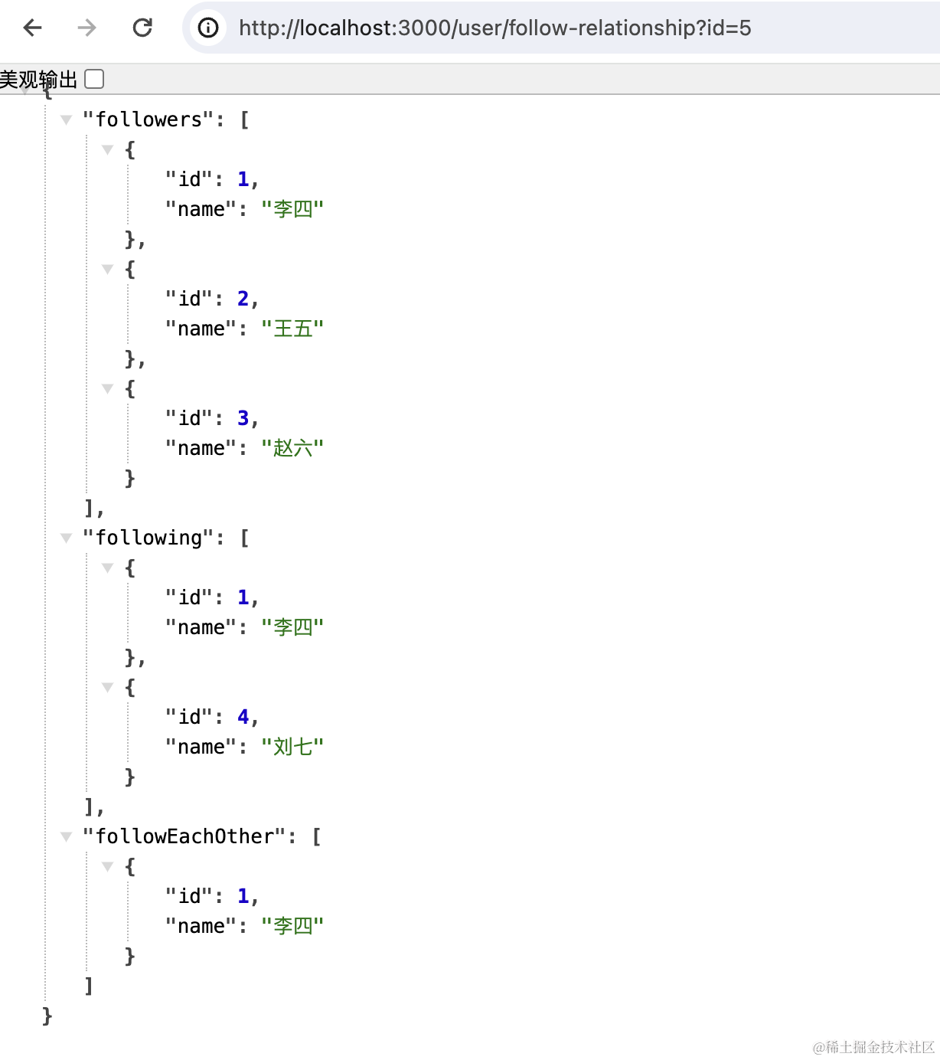Collapse following object named 刘七
This screenshot has height=1060, width=940.
pos(108,687)
